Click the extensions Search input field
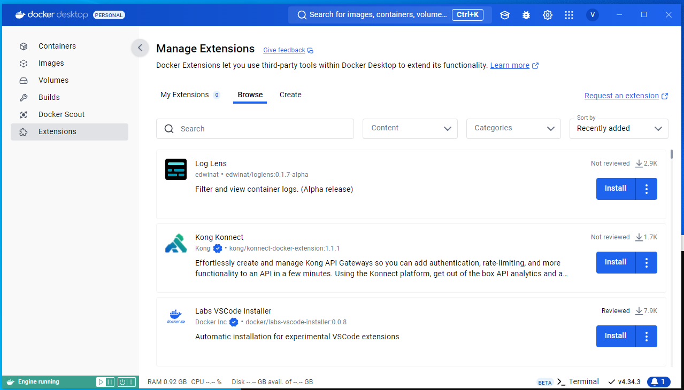The width and height of the screenshot is (684, 390). click(255, 129)
